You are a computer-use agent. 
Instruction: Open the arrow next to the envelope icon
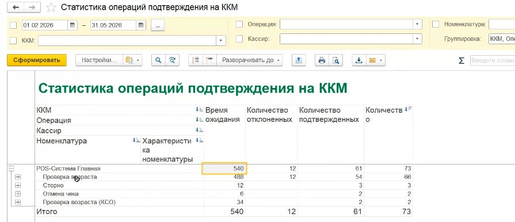[381, 60]
